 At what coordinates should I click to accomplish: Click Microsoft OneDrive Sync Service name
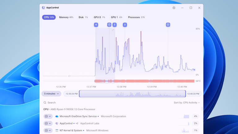coord(78,116)
